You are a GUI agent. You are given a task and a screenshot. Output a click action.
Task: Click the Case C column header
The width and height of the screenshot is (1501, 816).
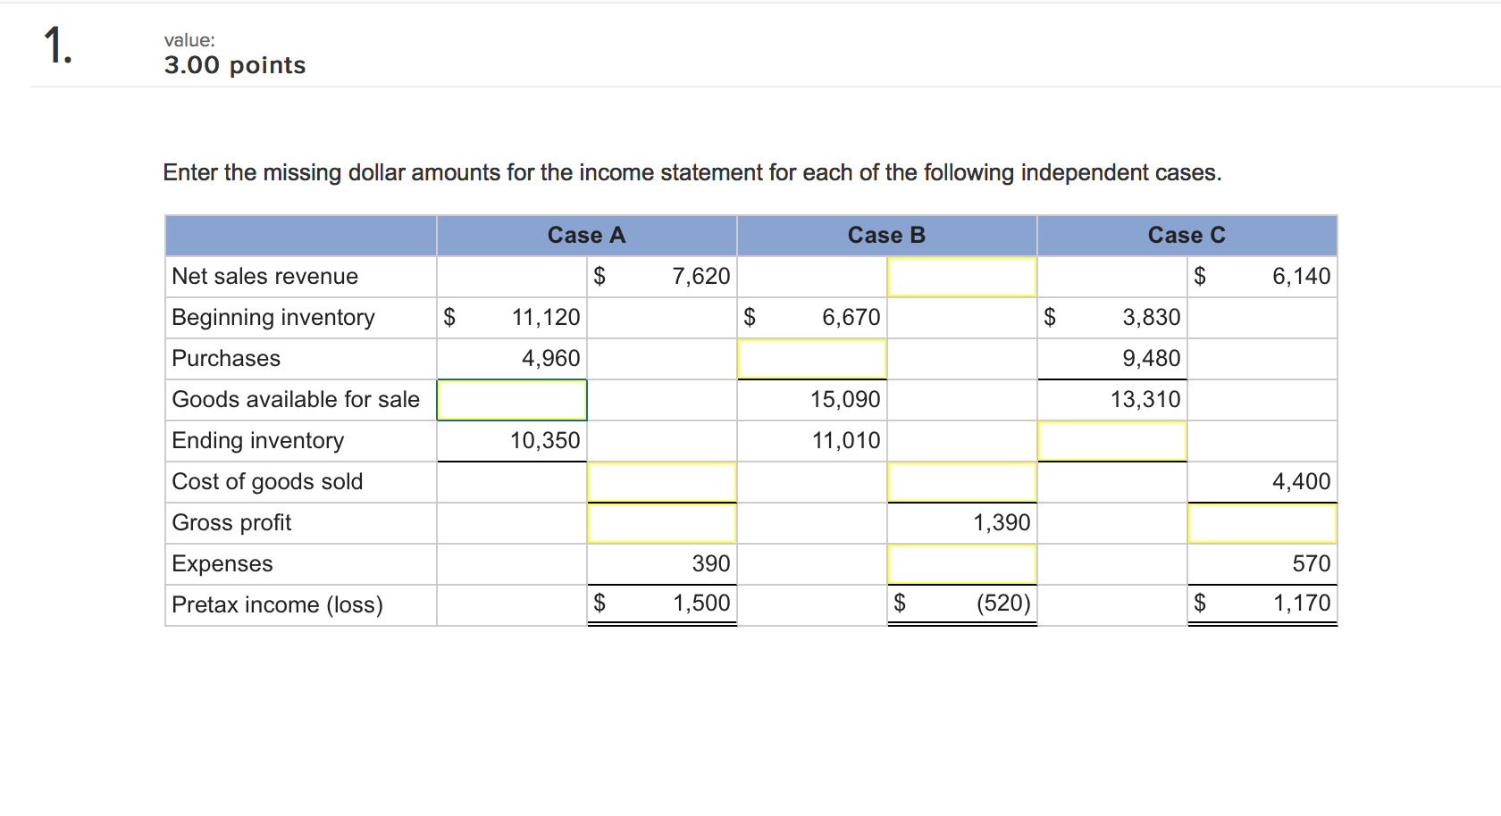(1186, 235)
